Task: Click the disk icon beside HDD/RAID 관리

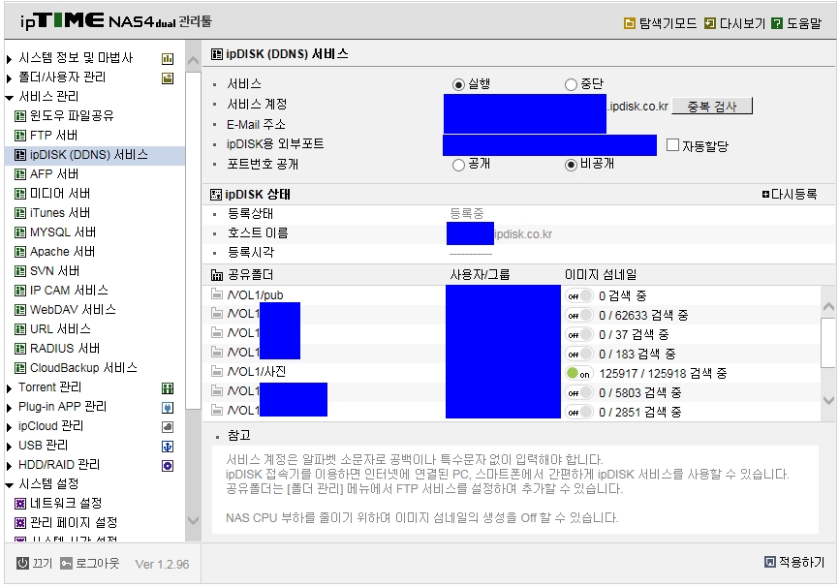Action: (168, 466)
